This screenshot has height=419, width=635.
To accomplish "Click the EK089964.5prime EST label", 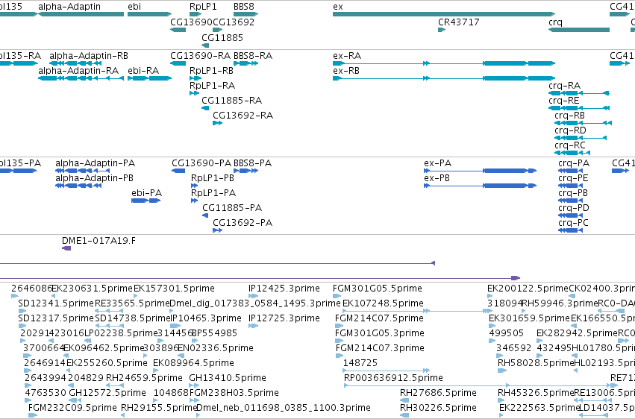I will pos(193,364).
